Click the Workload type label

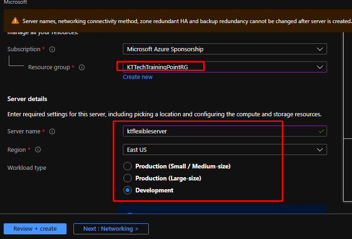click(x=27, y=168)
